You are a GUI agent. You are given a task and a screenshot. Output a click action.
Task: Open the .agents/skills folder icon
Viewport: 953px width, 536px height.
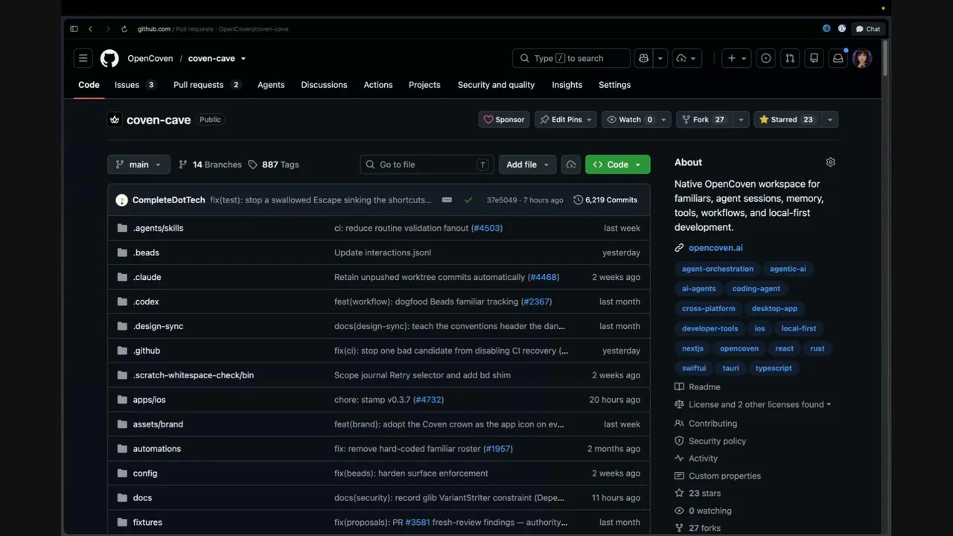pyautogui.click(x=123, y=228)
